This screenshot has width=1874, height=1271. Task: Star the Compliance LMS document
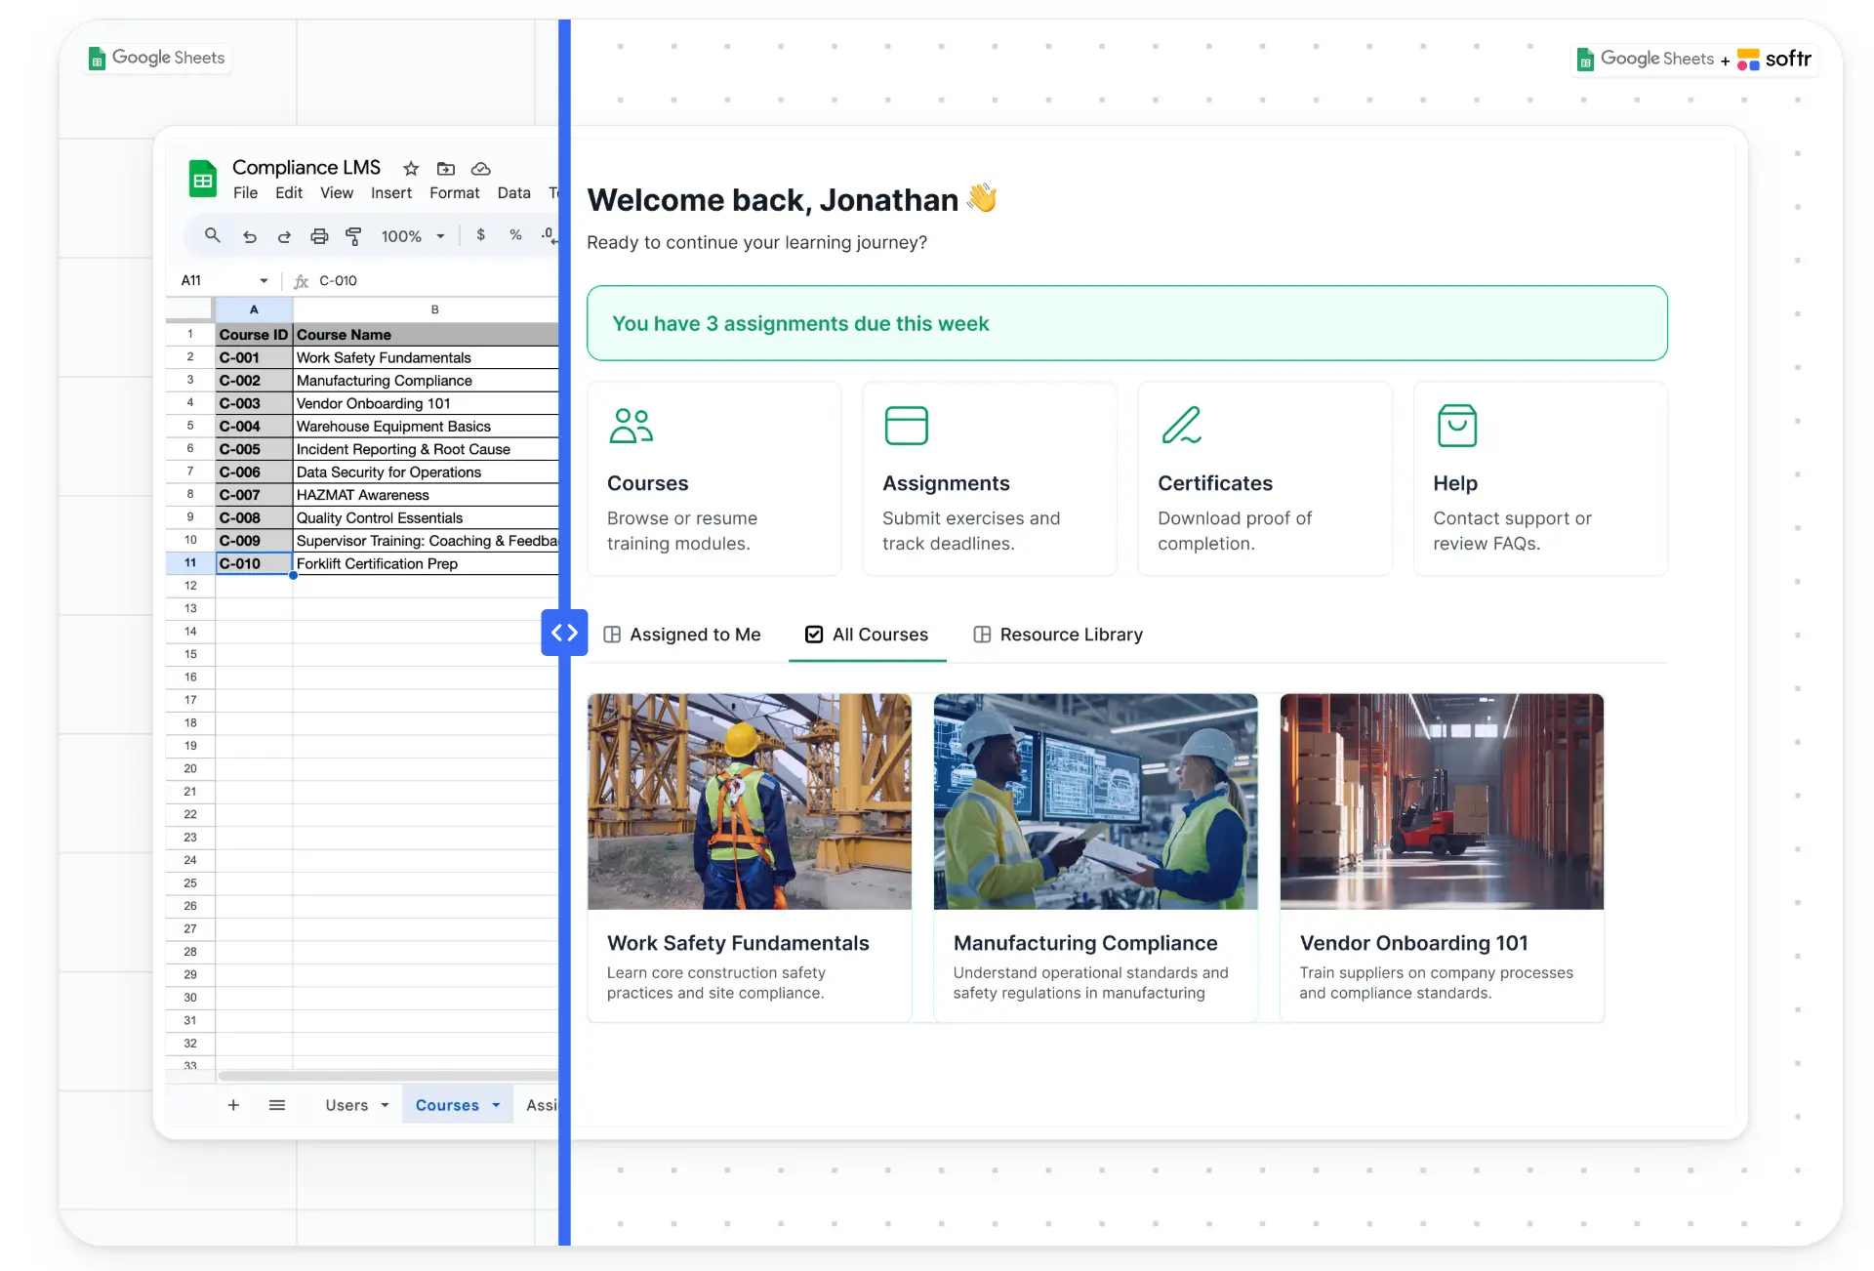(411, 168)
